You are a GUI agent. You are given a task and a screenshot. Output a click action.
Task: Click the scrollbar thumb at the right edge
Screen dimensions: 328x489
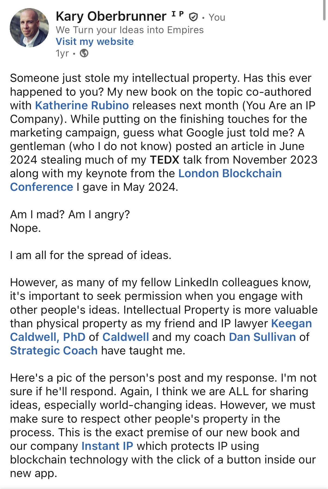[324, 10]
